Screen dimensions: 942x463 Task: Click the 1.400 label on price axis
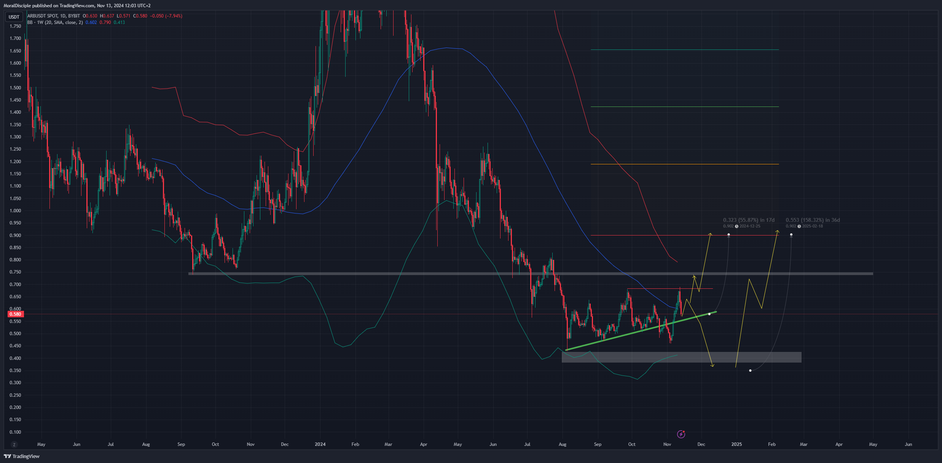16,112
